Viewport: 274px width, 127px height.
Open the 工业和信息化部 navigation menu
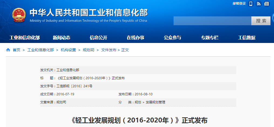click(x=25, y=38)
